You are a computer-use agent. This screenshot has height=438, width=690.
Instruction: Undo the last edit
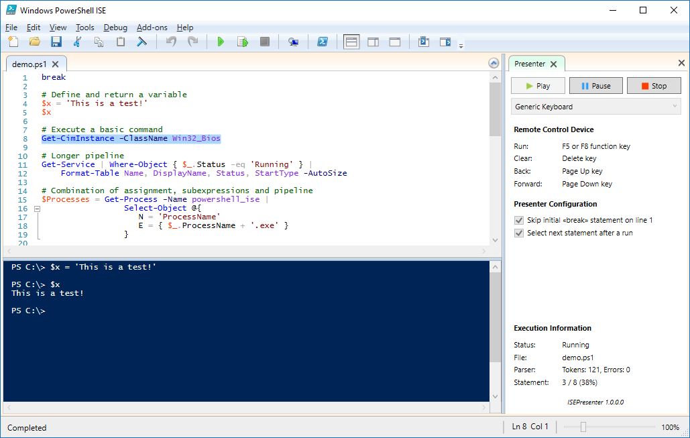pyautogui.click(x=171, y=42)
